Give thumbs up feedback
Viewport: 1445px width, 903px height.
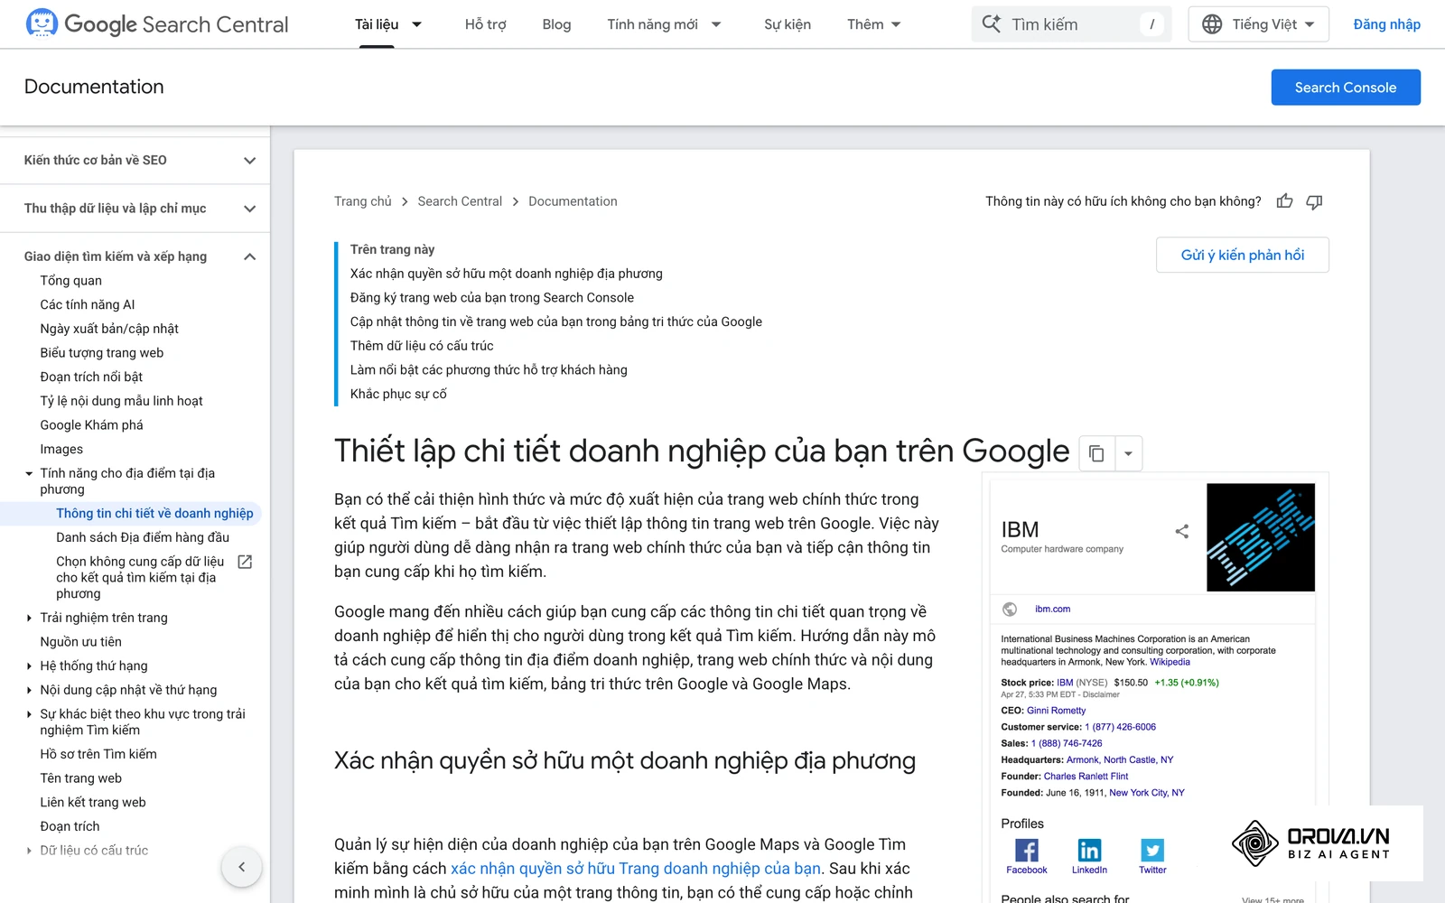(x=1284, y=201)
